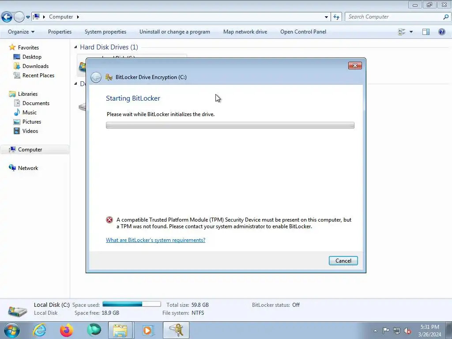Click the Explorer forward navigation button
452x339 pixels.
coord(19,17)
